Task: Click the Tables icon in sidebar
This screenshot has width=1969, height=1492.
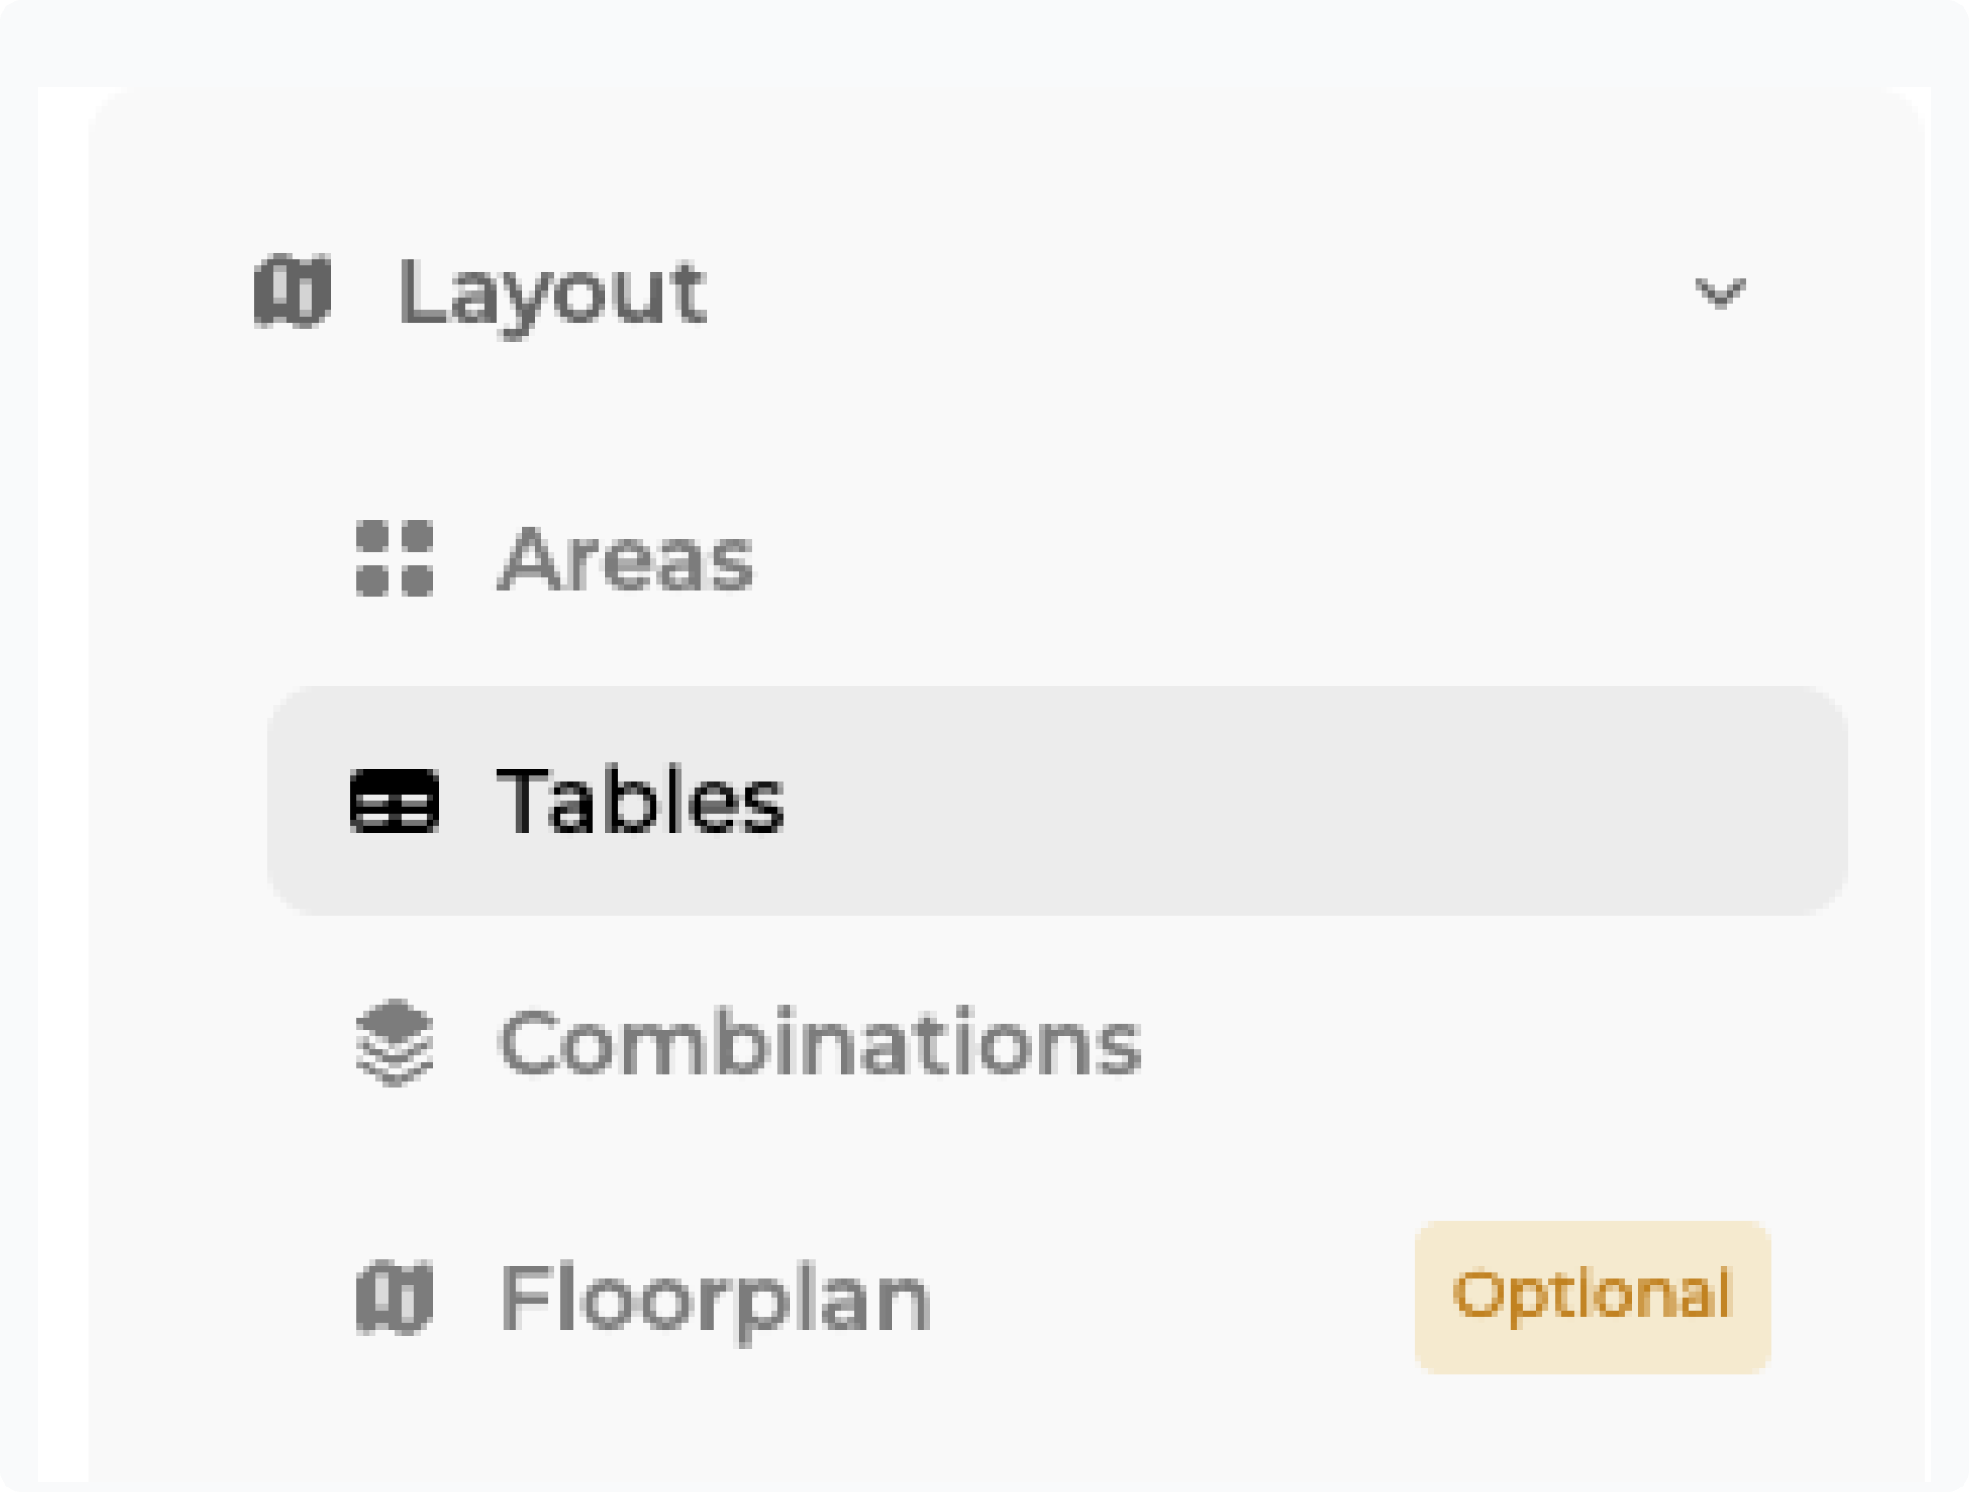Action: tap(394, 800)
